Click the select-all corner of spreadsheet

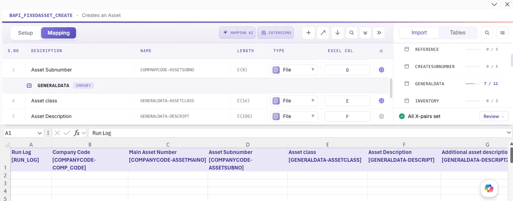tap(6, 145)
